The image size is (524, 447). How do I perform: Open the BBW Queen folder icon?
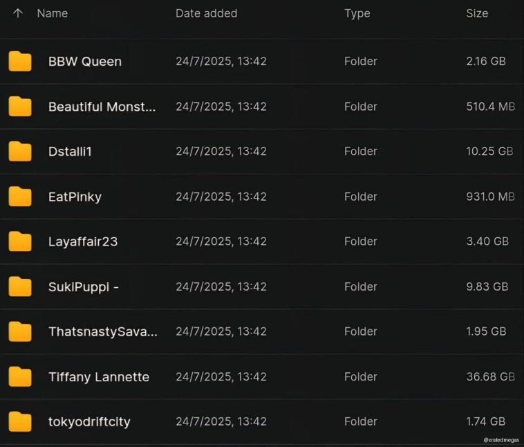point(20,62)
